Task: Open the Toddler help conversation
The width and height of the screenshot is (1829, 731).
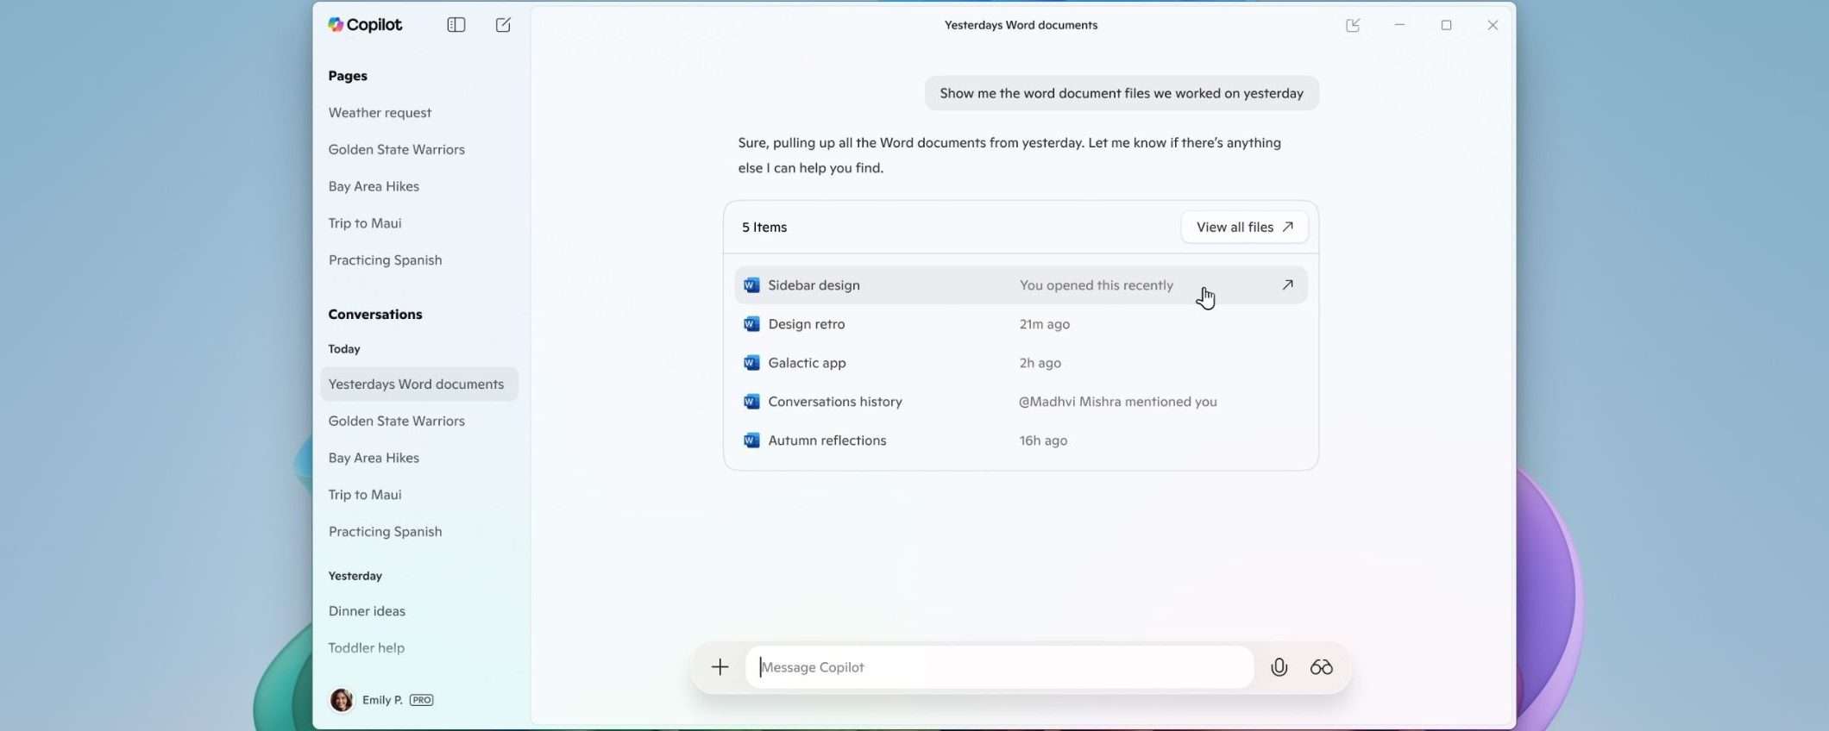Action: click(366, 648)
